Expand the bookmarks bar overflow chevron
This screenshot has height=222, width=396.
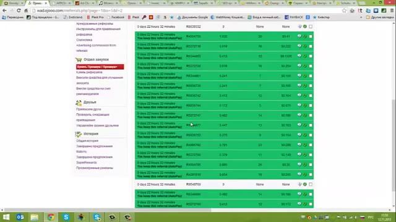tap(361, 17)
